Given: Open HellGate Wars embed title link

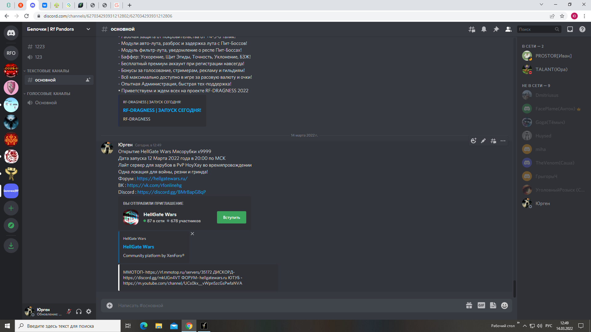Looking at the screenshot, I should click(x=139, y=247).
